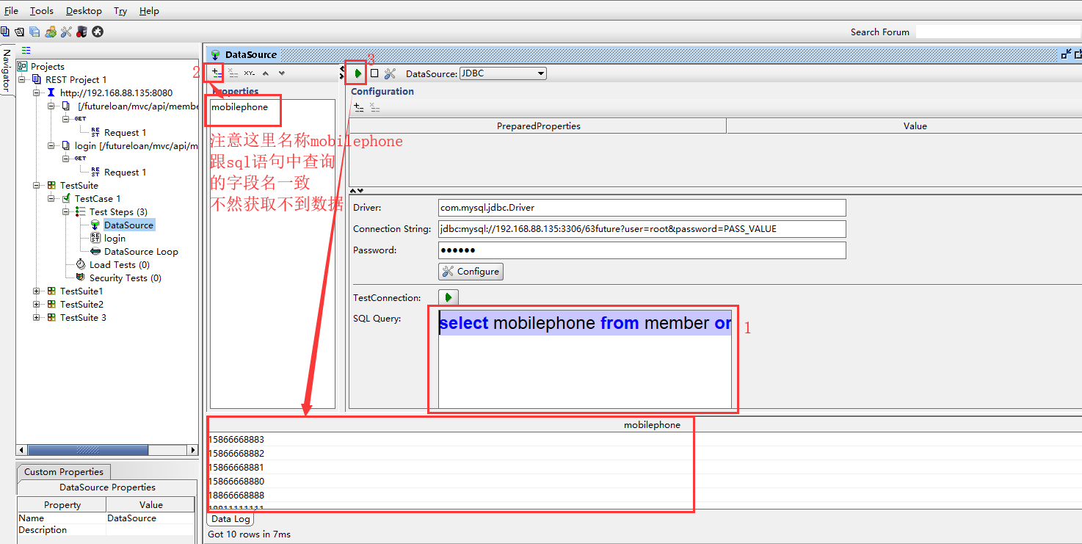Open the DataSource type JDBC dropdown

pos(503,73)
